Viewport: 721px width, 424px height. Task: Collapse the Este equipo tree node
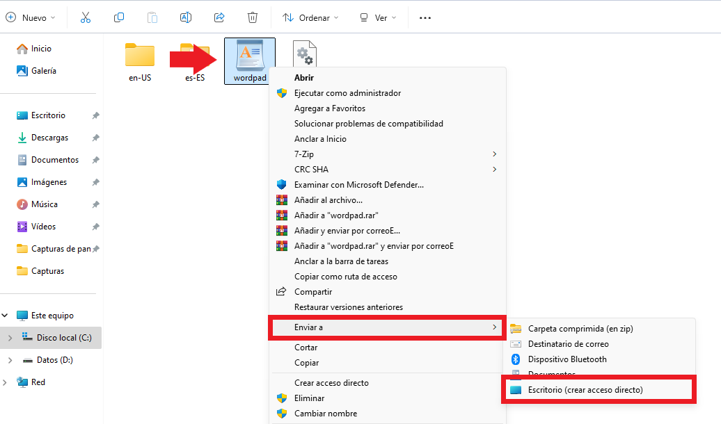(5, 316)
